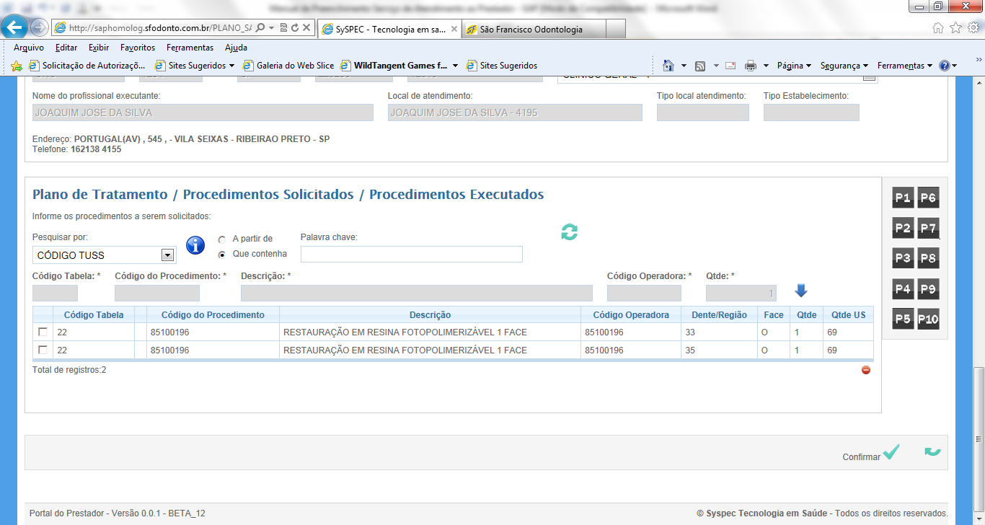Click the P2 panel button
985x525 pixels.
point(903,229)
